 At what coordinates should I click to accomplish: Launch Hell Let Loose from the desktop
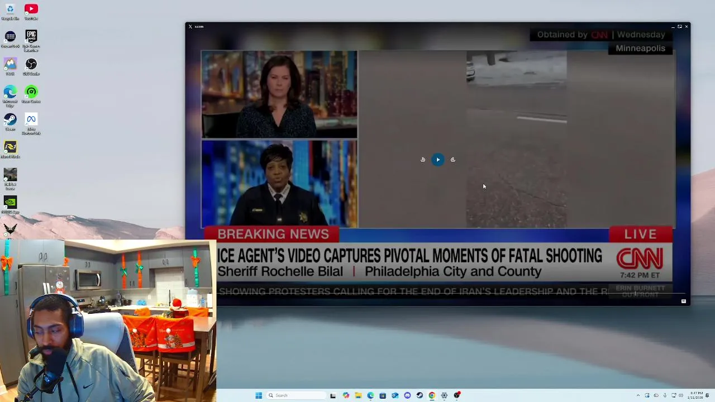point(10,178)
